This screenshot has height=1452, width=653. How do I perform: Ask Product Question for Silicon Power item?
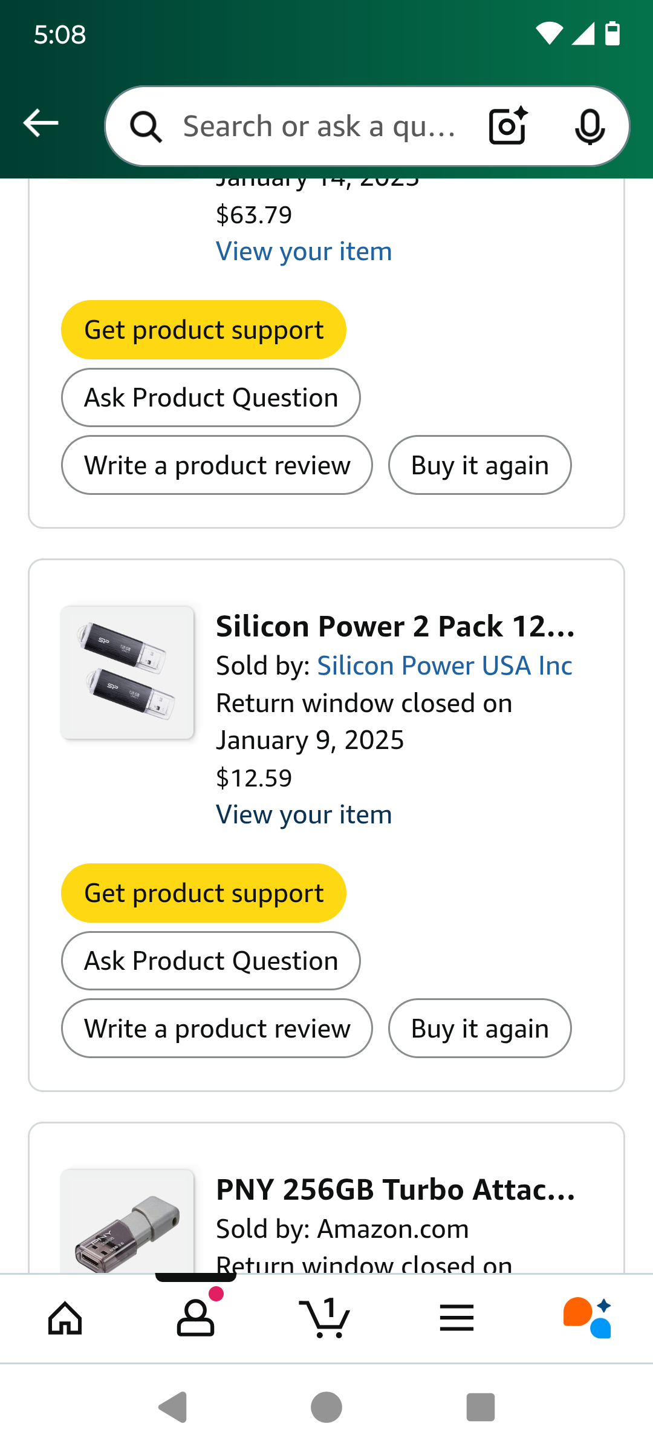click(x=211, y=961)
